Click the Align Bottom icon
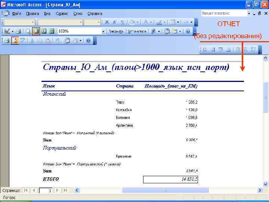This screenshot has height=202, width=269. click(229, 50)
